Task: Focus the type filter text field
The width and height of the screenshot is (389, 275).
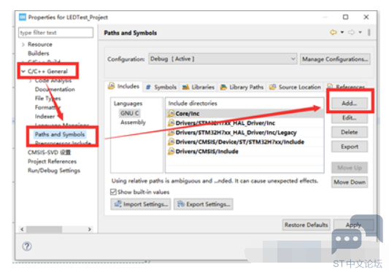Action: click(55, 33)
